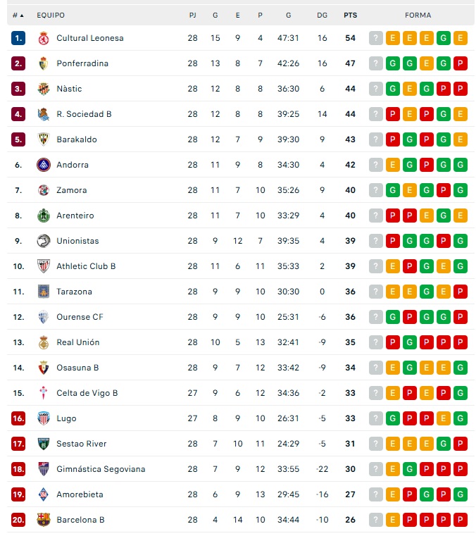Viewport: 476px width, 536px height.
Task: Click the red position 20 badge
Action: pyautogui.click(x=18, y=520)
